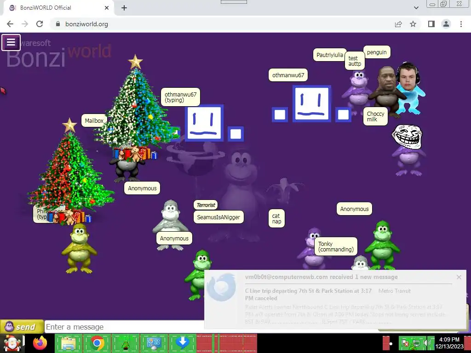The image size is (471, 353).
Task: Switch to Chrome in the taskbar
Action: 97,343
